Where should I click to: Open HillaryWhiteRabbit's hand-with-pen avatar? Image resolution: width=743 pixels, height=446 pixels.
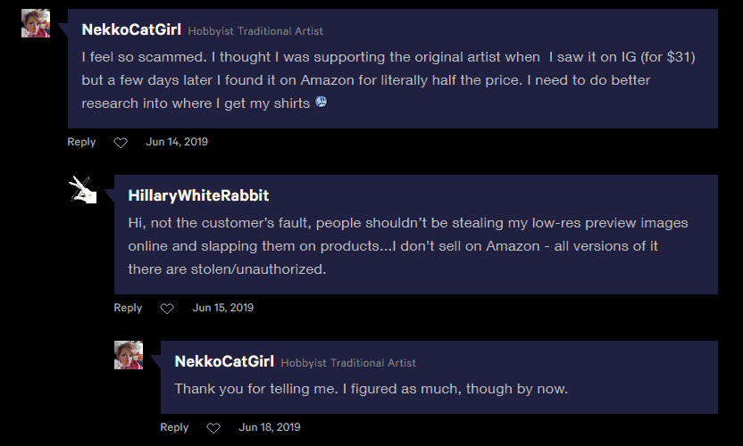pyautogui.click(x=82, y=189)
